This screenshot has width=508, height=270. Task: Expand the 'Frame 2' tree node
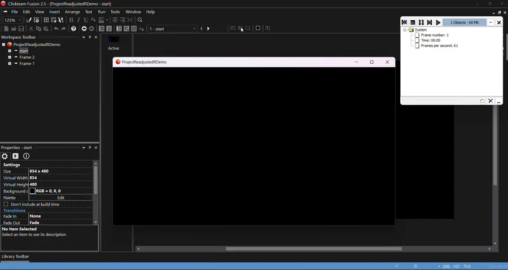(10, 57)
